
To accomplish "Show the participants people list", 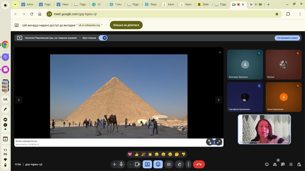I will pos(275,164).
